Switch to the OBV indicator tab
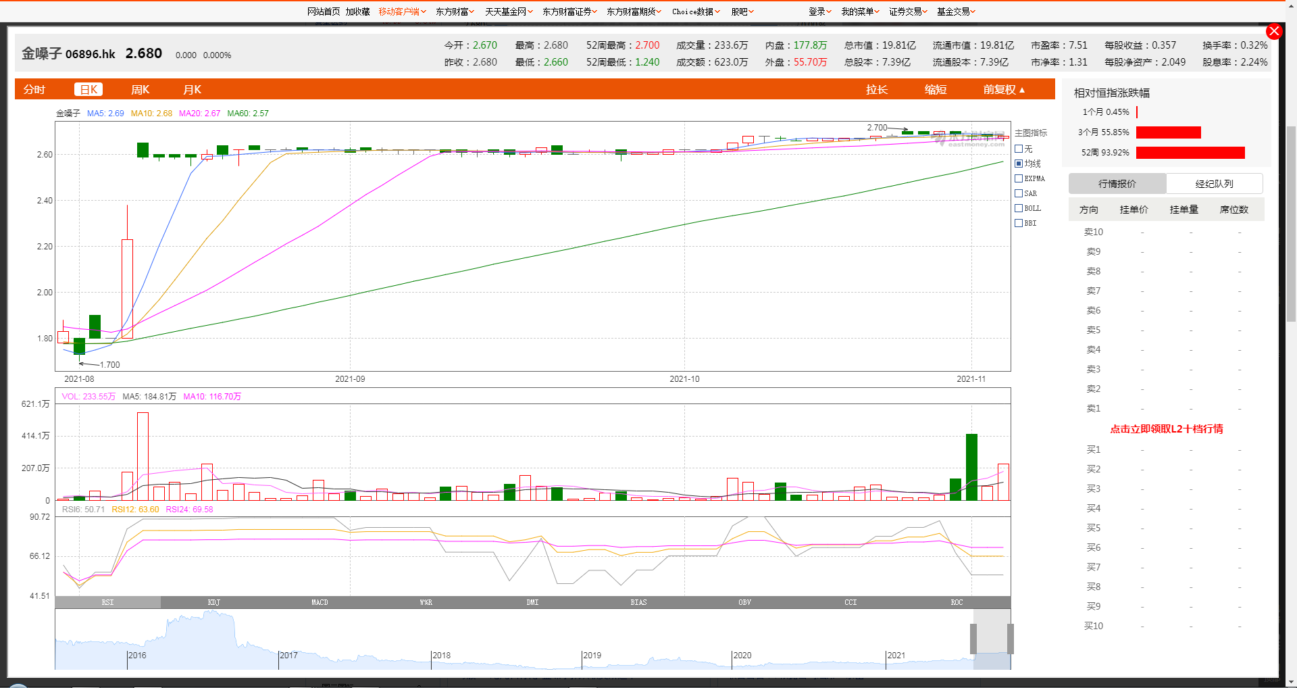The image size is (1297, 688). coord(744,602)
